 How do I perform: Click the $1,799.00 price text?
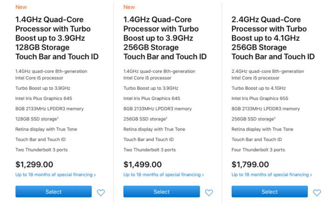251,164
